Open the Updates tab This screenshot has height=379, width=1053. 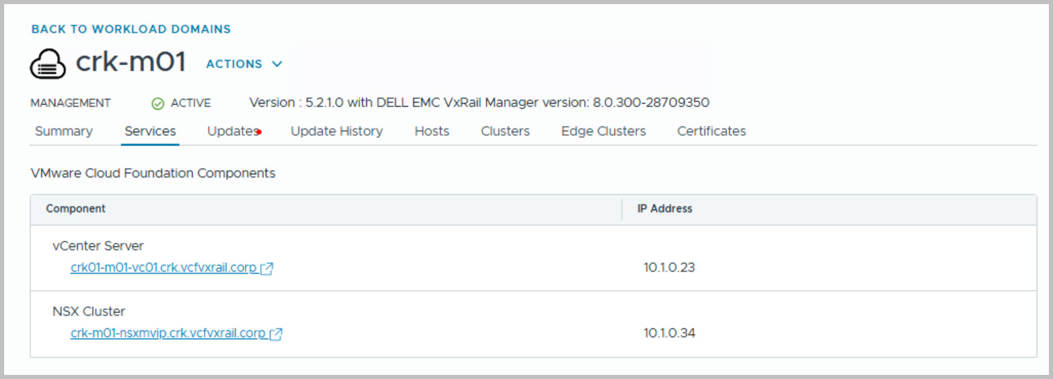232,131
